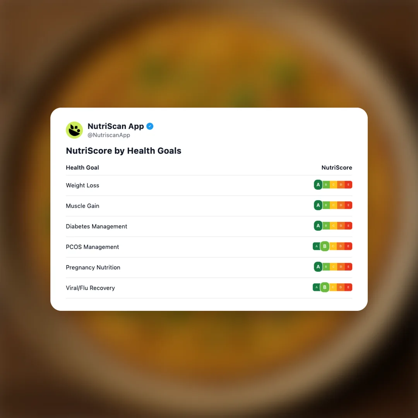Click the red E segment for Diabetes Management
The image size is (418, 418).
point(348,226)
